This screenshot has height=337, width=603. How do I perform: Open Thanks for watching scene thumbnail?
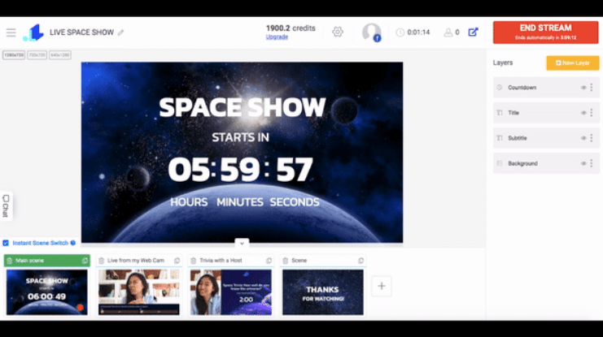pos(322,292)
